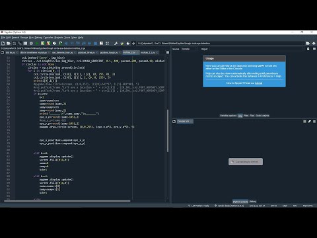
Task: Run file with the green play icon
Action: tap(37, 44)
